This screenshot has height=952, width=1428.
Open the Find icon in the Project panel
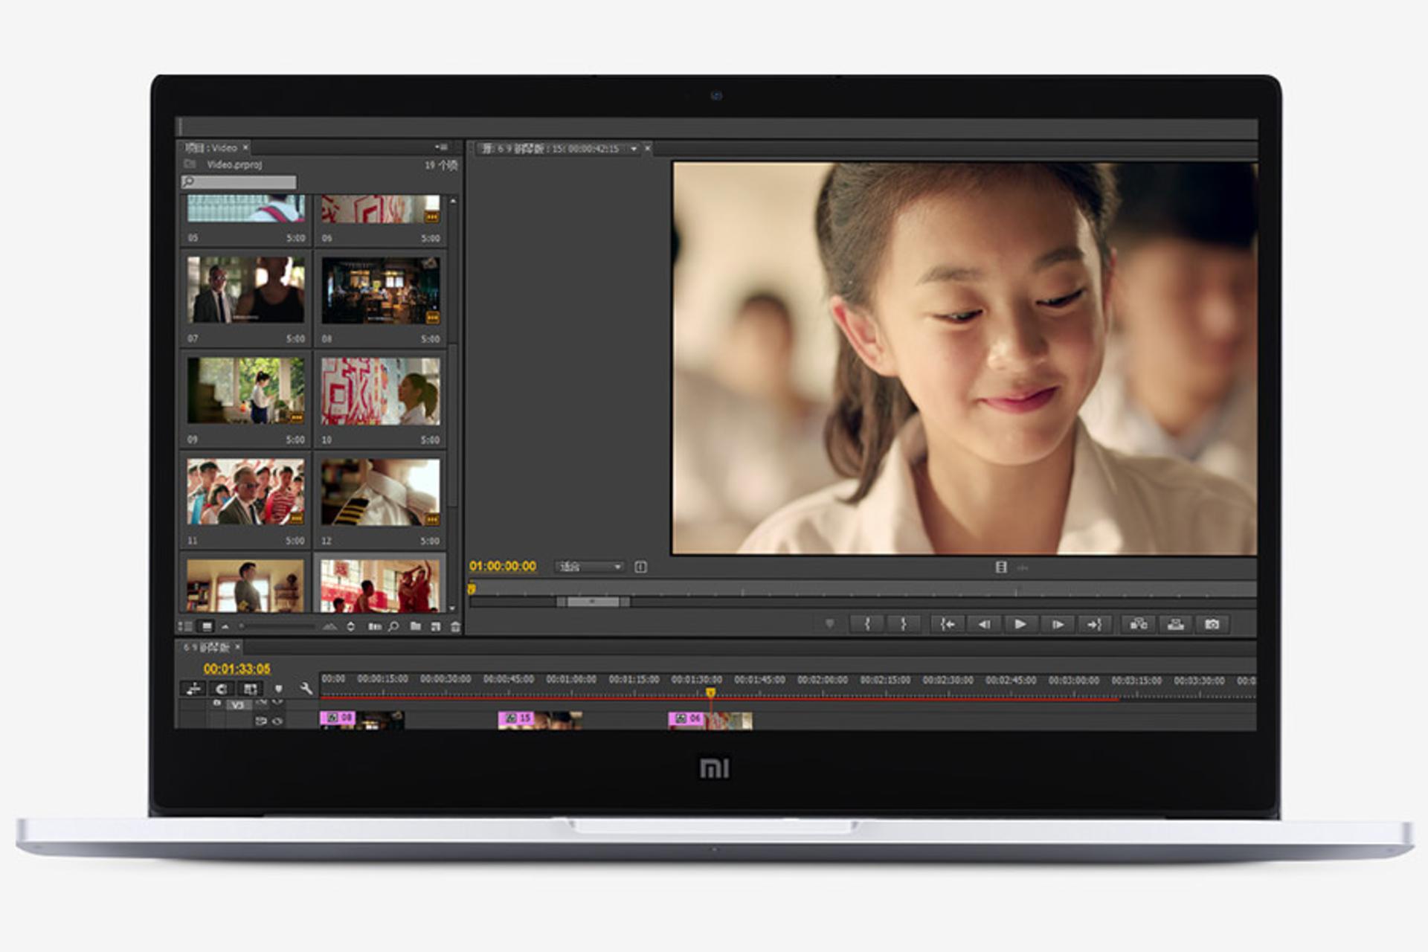coord(393,627)
